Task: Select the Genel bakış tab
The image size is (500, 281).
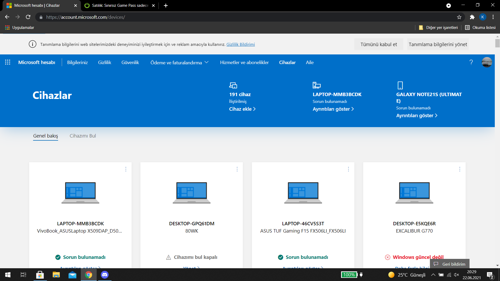Action: click(46, 136)
